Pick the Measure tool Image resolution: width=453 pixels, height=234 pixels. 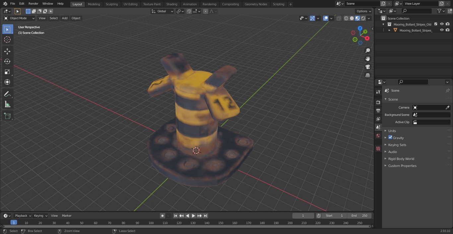tap(7, 105)
